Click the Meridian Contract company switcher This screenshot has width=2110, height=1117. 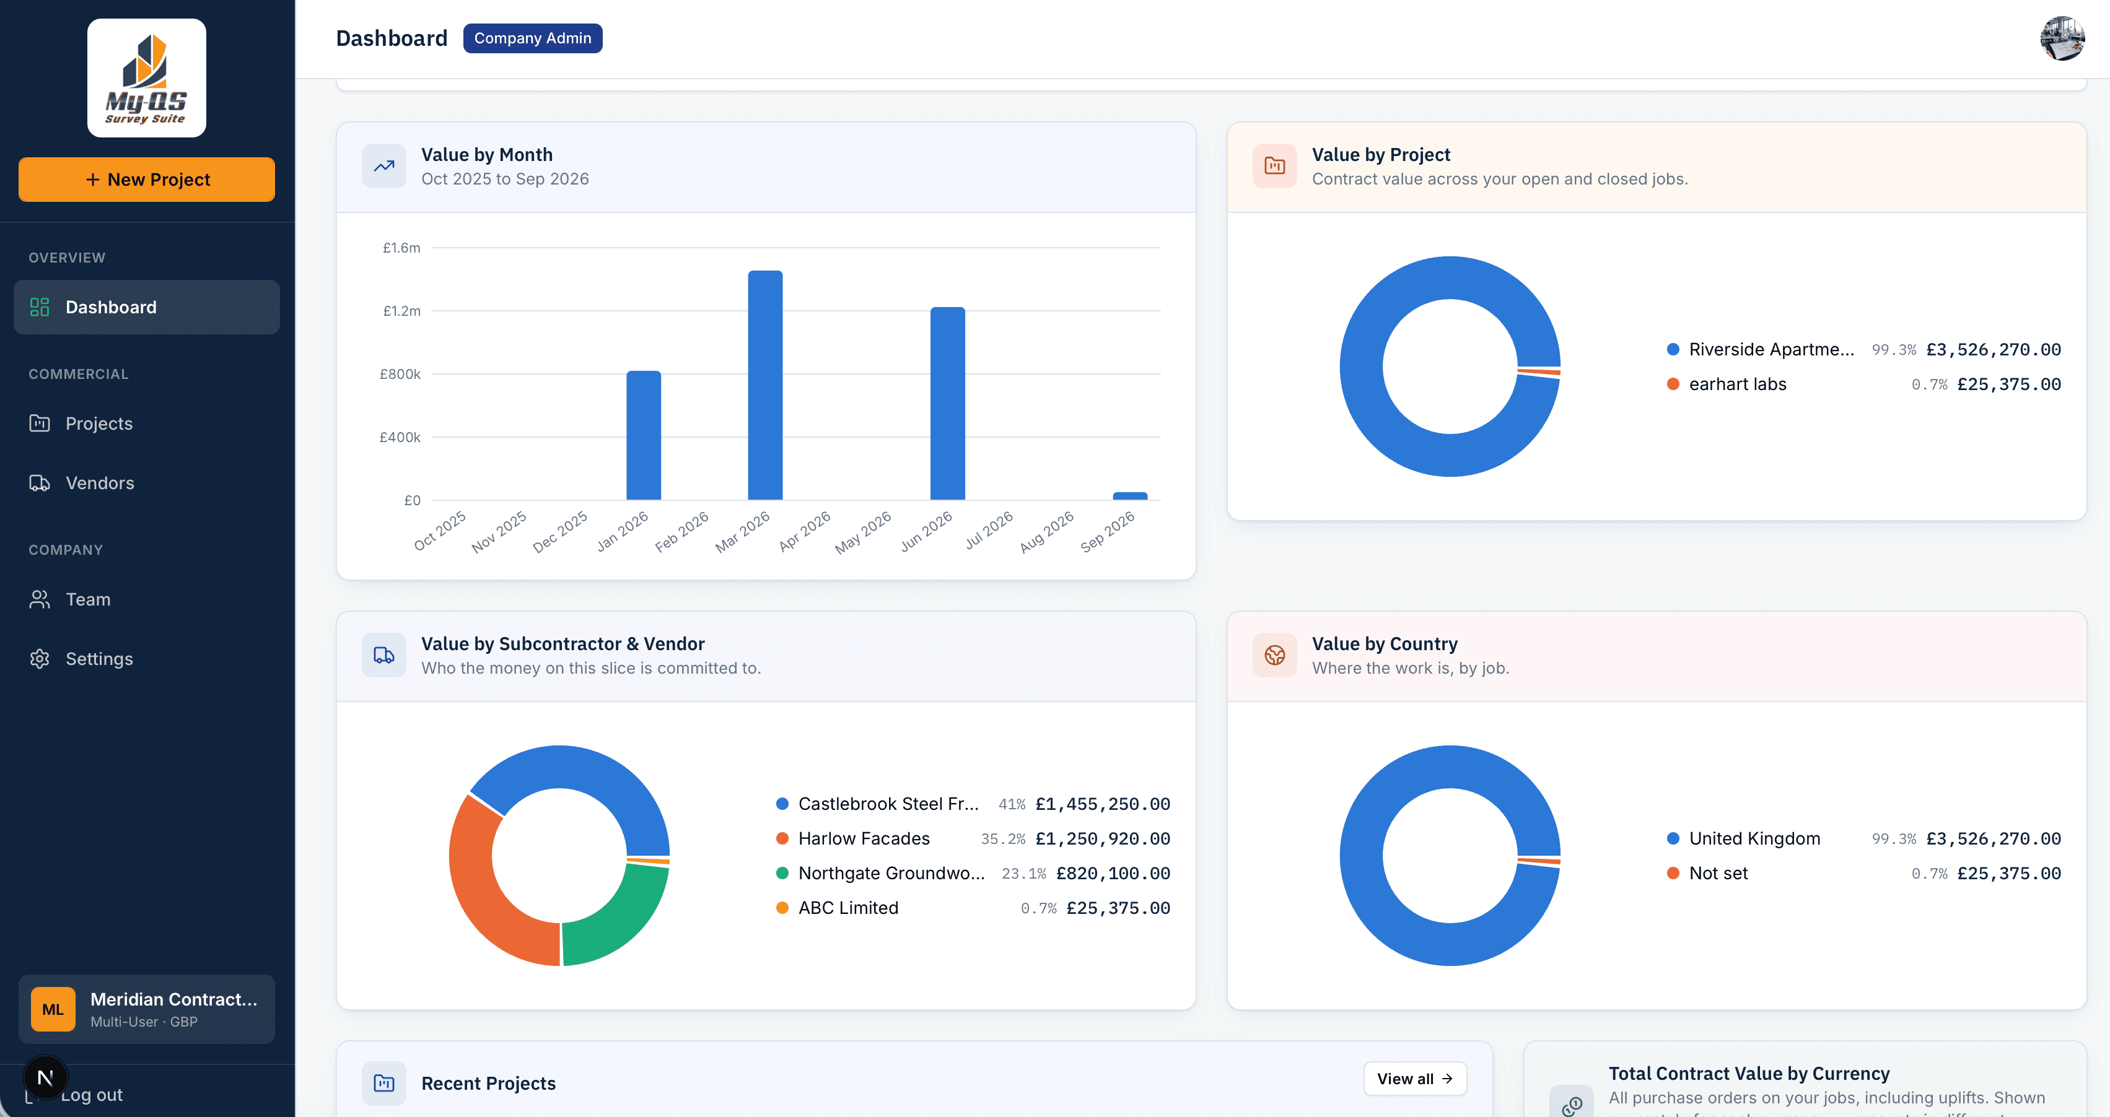pyautogui.click(x=147, y=1009)
